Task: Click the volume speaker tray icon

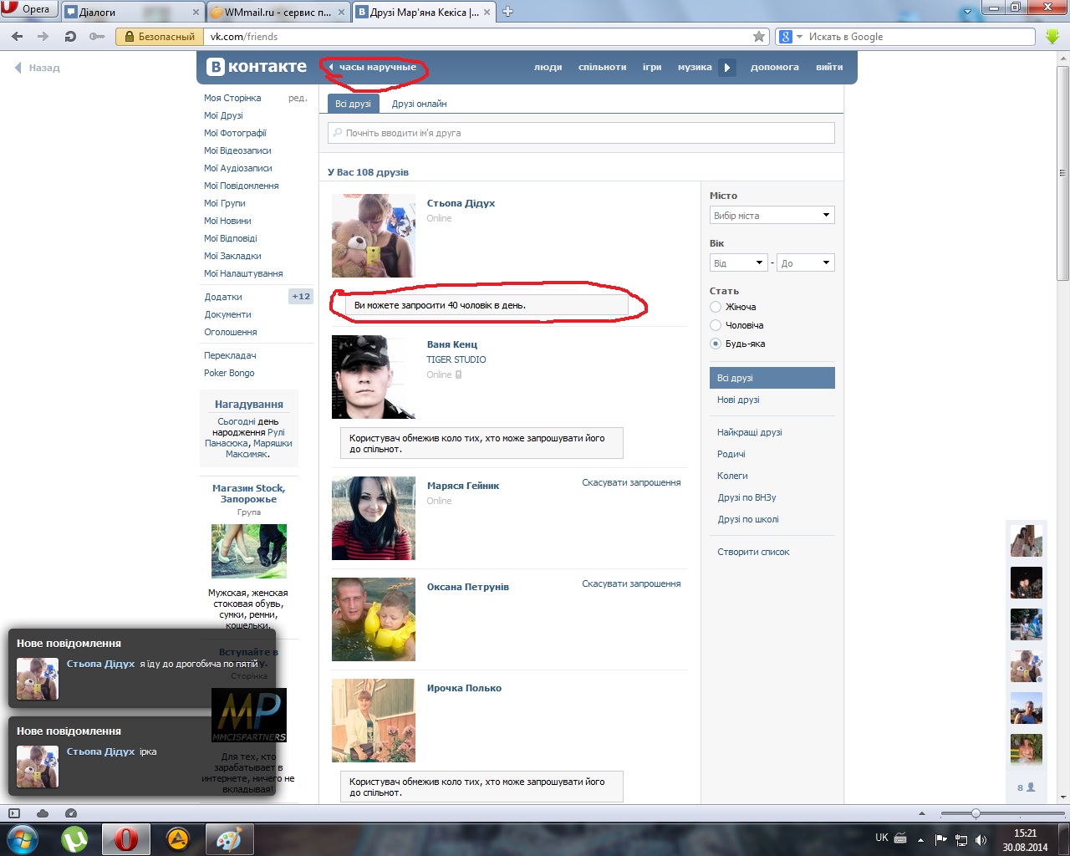Action: point(981,839)
